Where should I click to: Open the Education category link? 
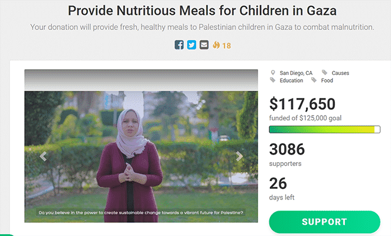tap(291, 80)
